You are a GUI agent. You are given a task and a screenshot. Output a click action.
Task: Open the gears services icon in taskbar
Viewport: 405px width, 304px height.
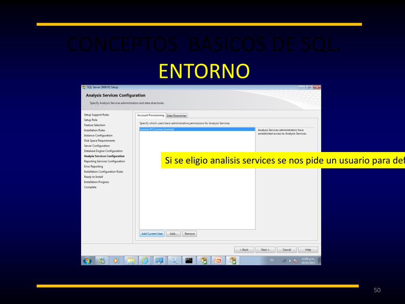click(174, 260)
